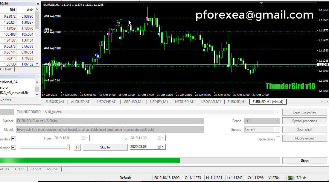329x182 pixels.
Task: Expand the Spread dropdown
Action: [x=277, y=130]
